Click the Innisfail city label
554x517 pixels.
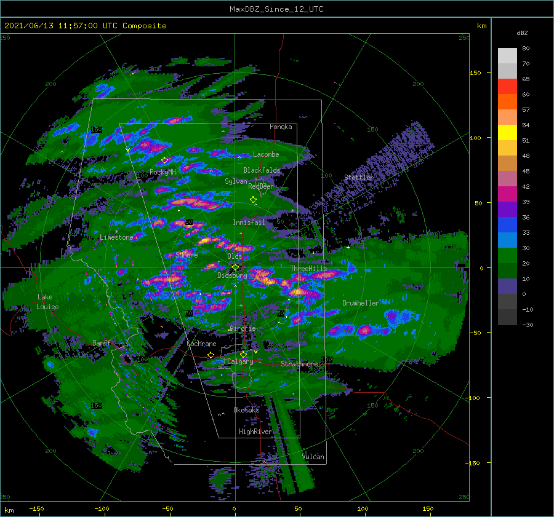tap(249, 223)
